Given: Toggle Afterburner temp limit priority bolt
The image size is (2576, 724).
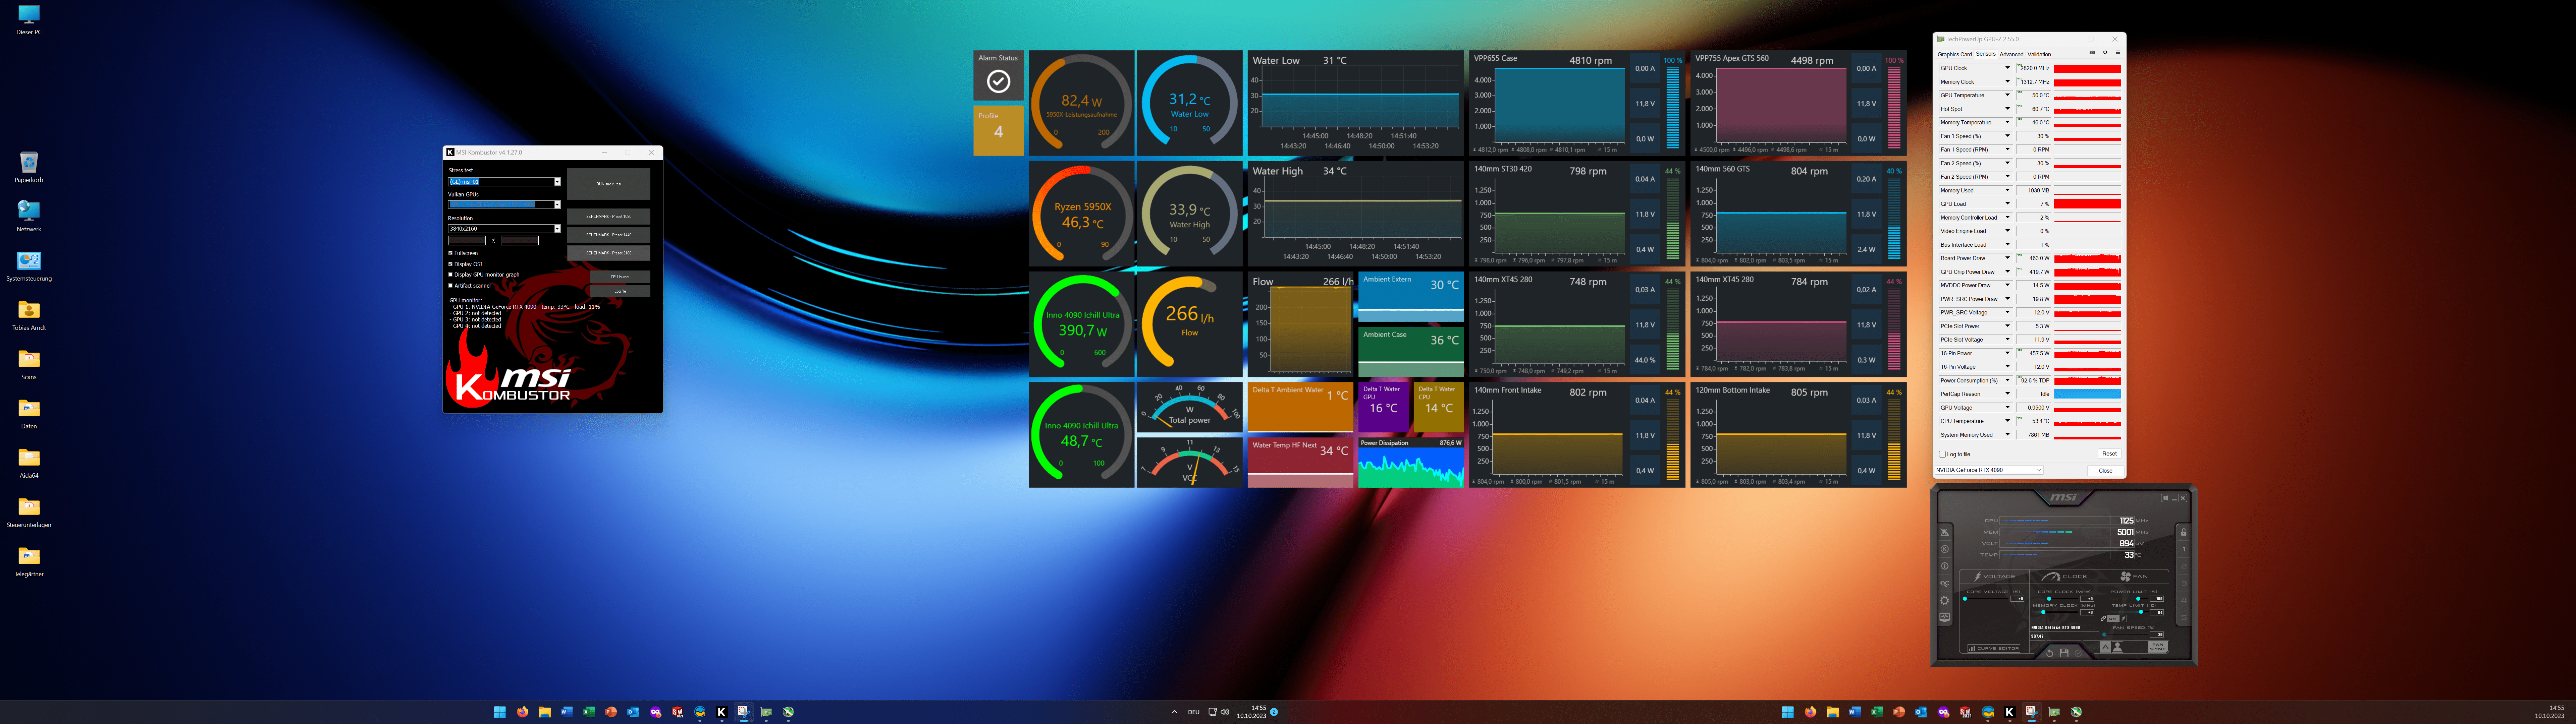Looking at the screenshot, I should (2123, 619).
